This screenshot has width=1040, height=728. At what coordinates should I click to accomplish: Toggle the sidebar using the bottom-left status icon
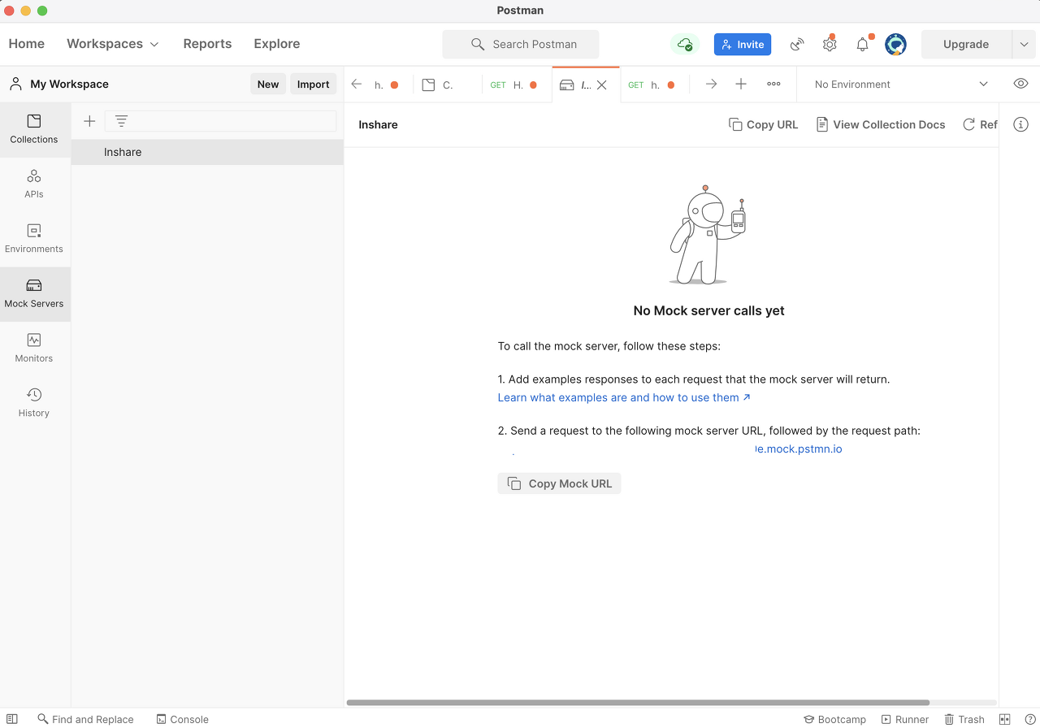[12, 719]
